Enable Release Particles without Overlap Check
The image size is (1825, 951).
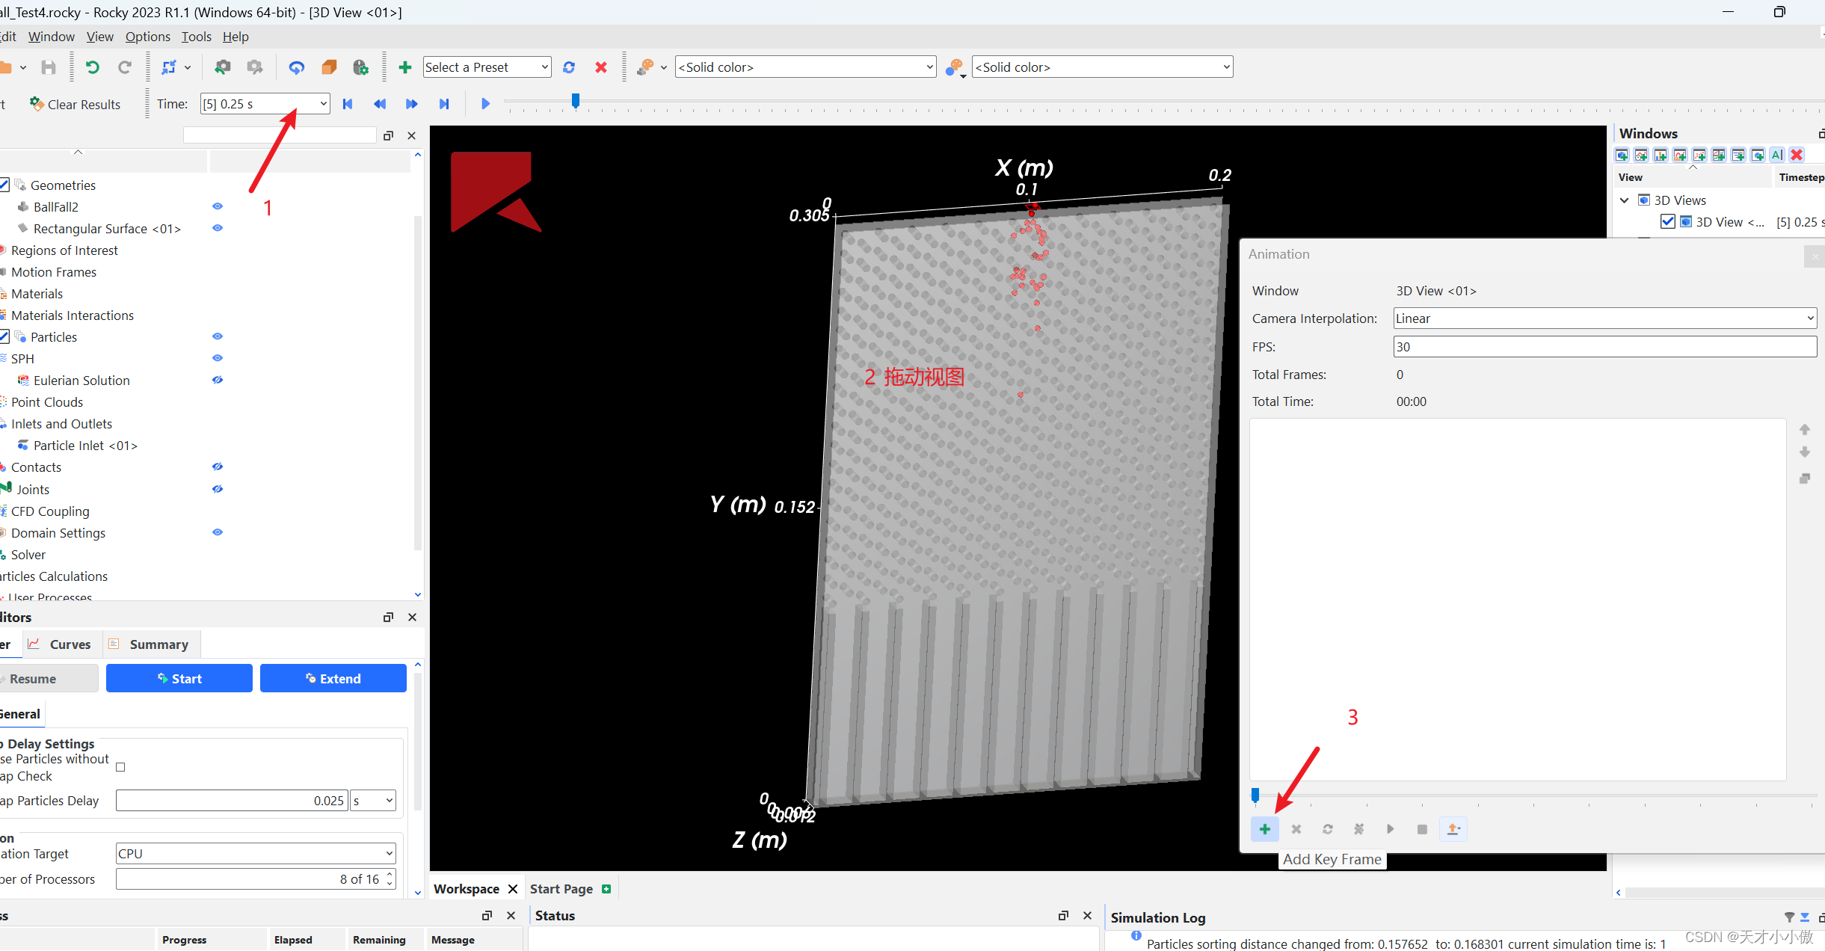(x=120, y=767)
